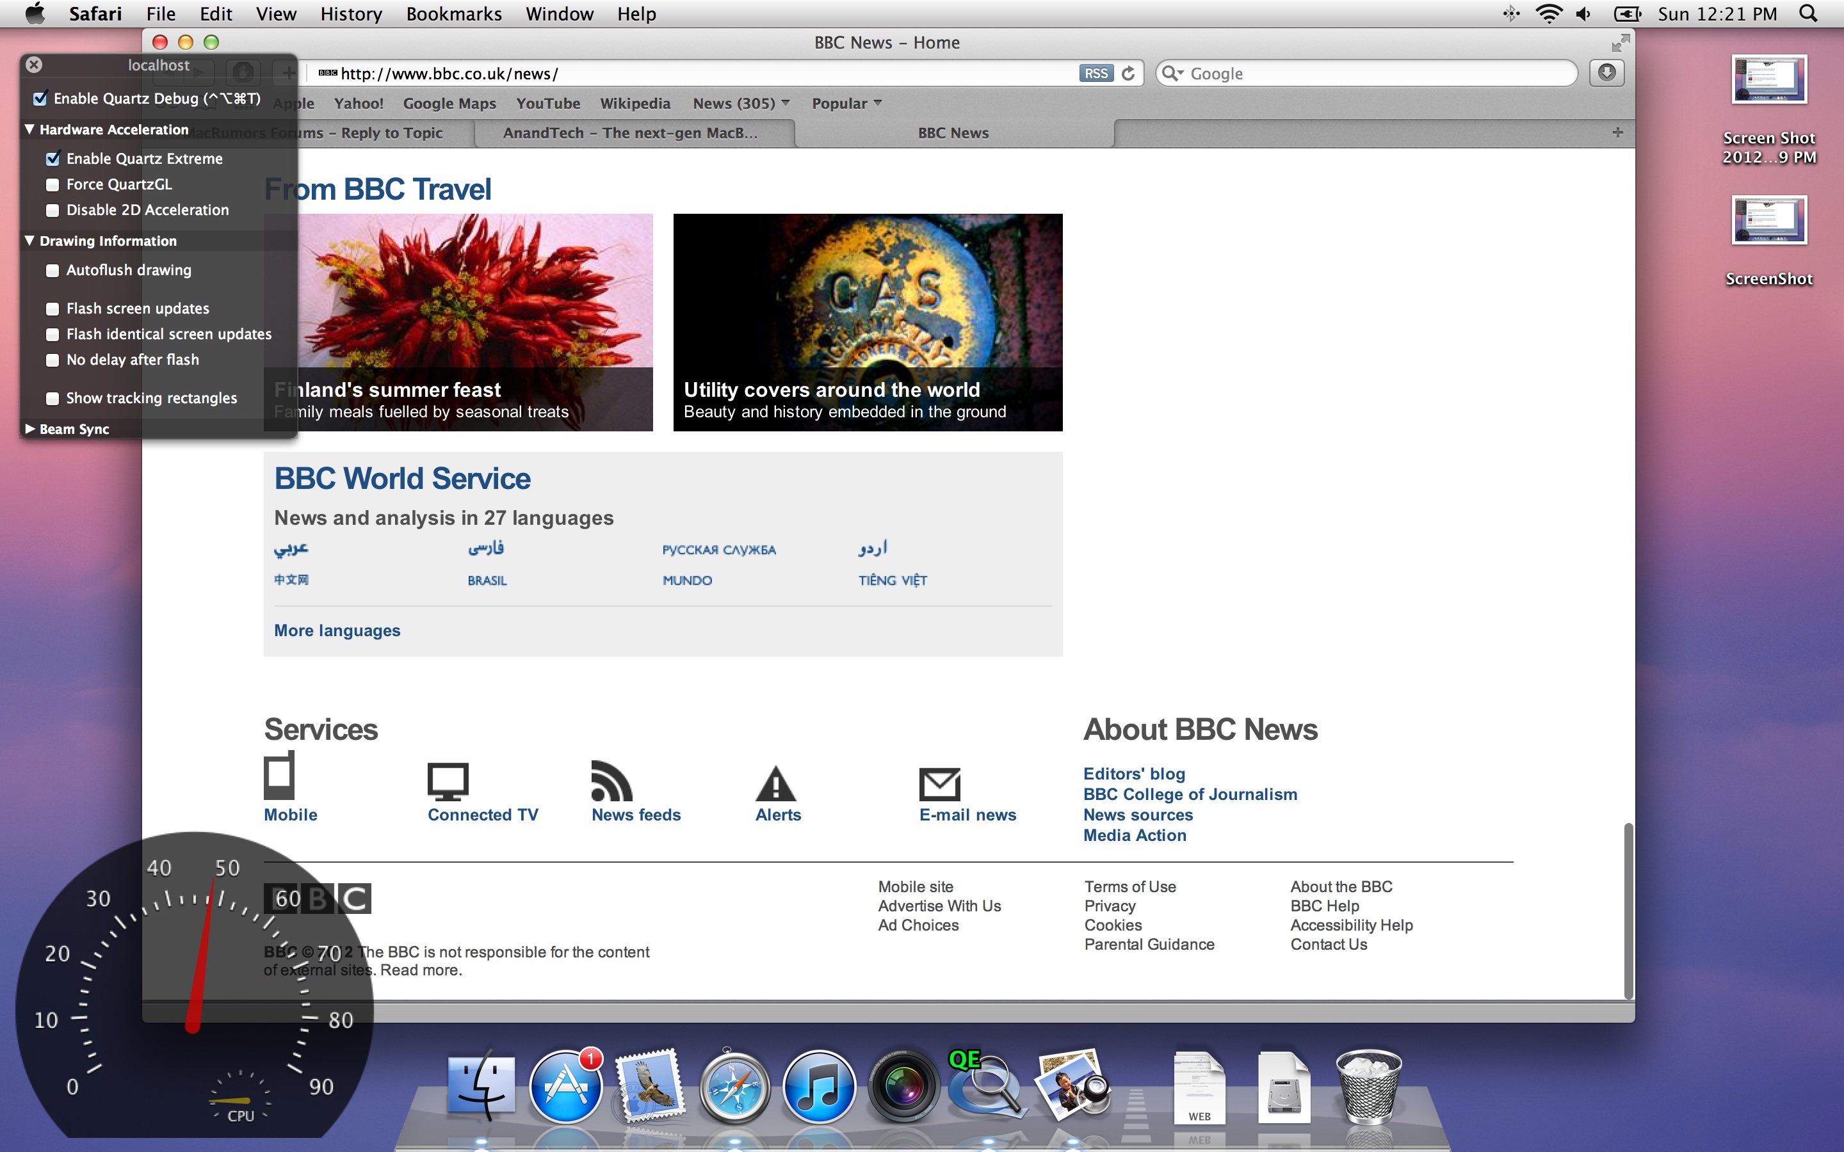This screenshot has width=1844, height=1152.
Task: Open the Apple menu
Action: pos(35,13)
